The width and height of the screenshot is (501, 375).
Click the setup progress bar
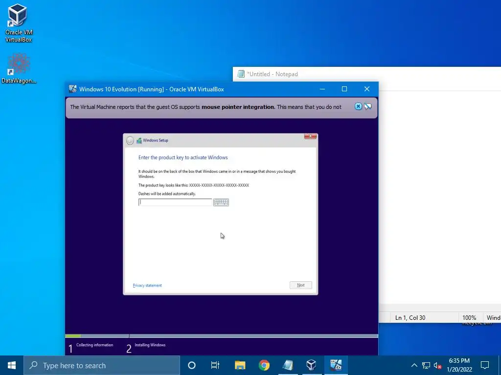(x=222, y=336)
